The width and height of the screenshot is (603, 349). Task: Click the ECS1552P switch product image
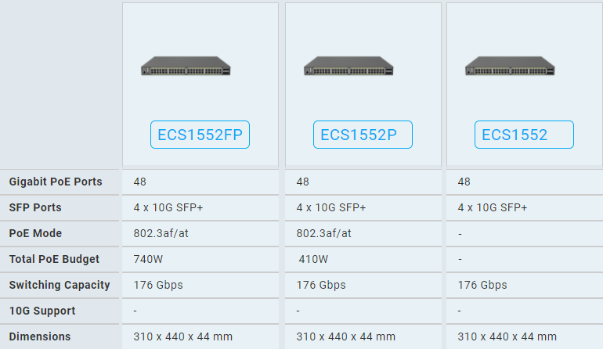(x=348, y=66)
